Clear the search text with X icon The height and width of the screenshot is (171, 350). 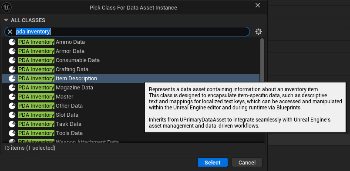tap(10, 32)
